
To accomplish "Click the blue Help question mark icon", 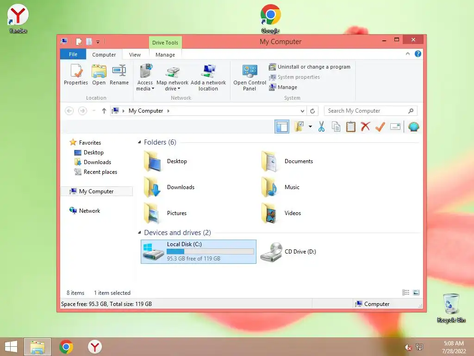I will tap(418, 54).
